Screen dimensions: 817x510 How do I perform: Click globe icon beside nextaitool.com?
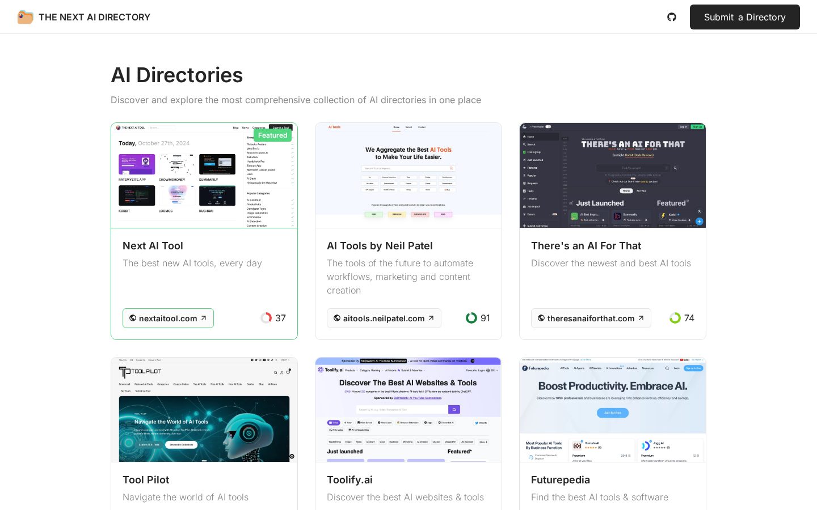click(133, 318)
